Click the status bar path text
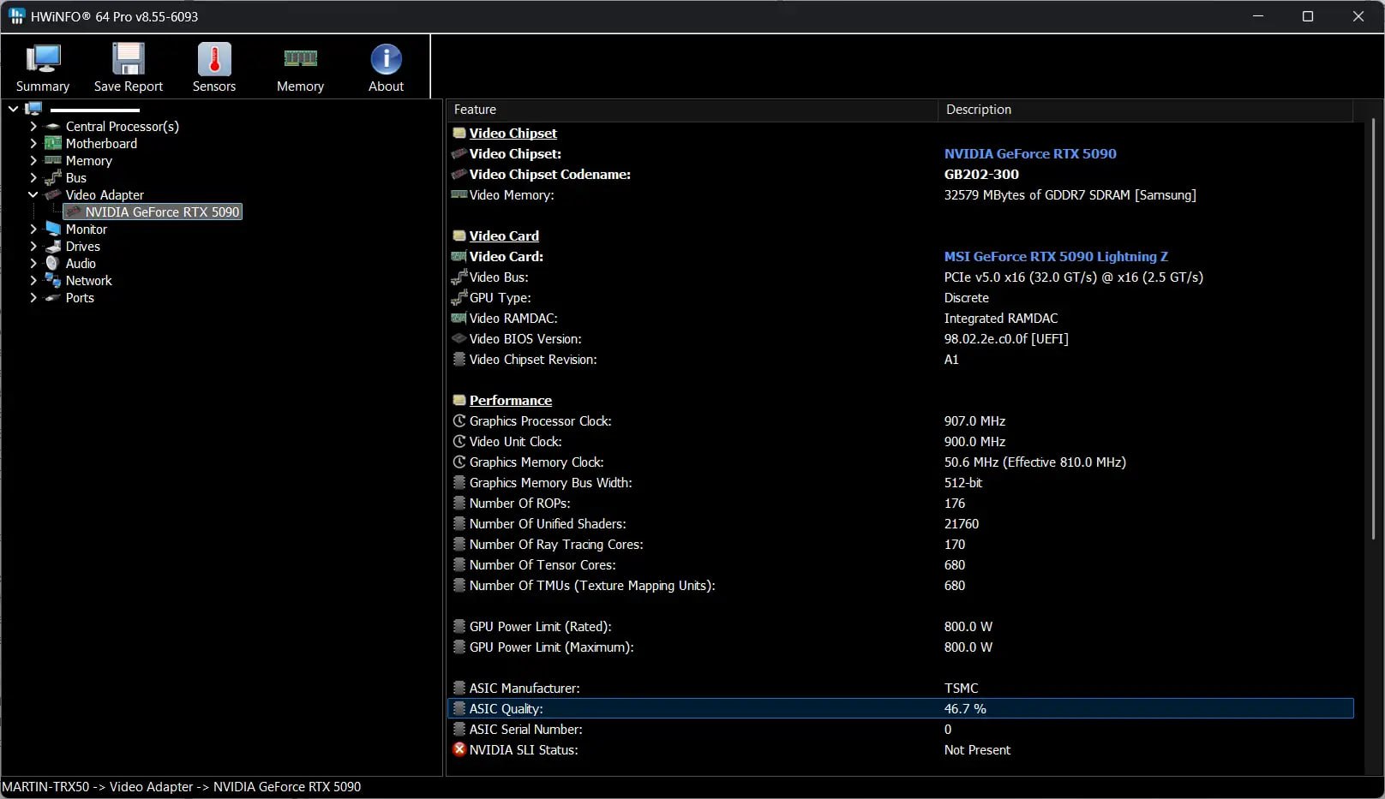The height and width of the screenshot is (799, 1385). click(x=182, y=786)
